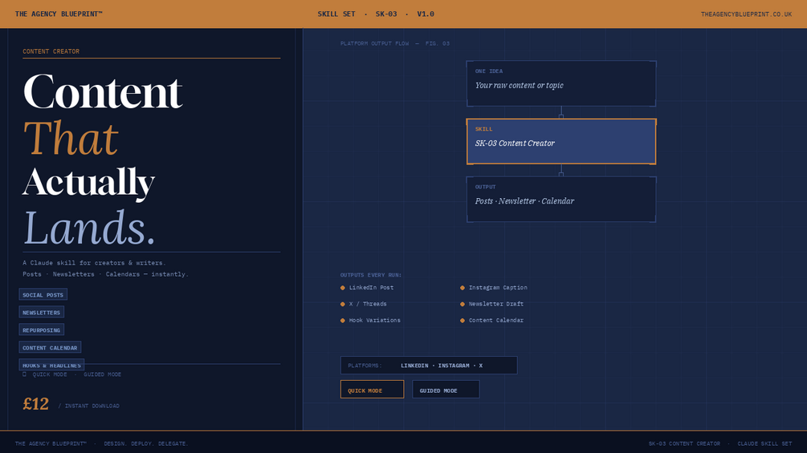Click 'PLATFORM OUTPUT FLOW — FIG. 03' caption

(395, 43)
